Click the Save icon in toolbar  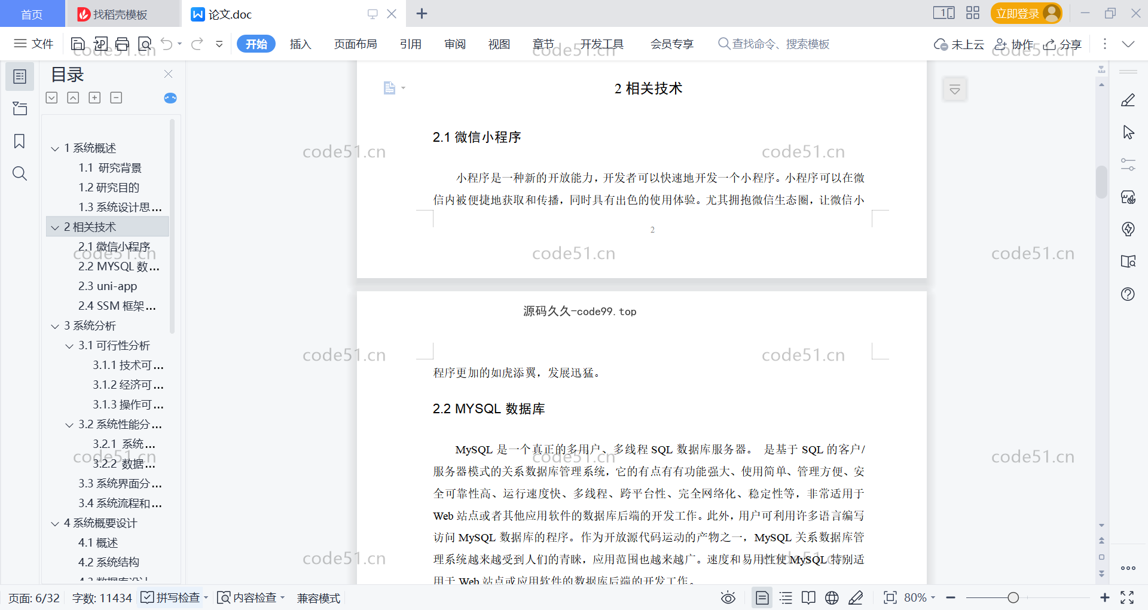click(78, 44)
